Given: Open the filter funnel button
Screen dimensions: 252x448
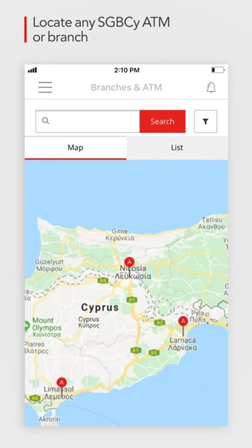Looking at the screenshot, I should tap(205, 121).
